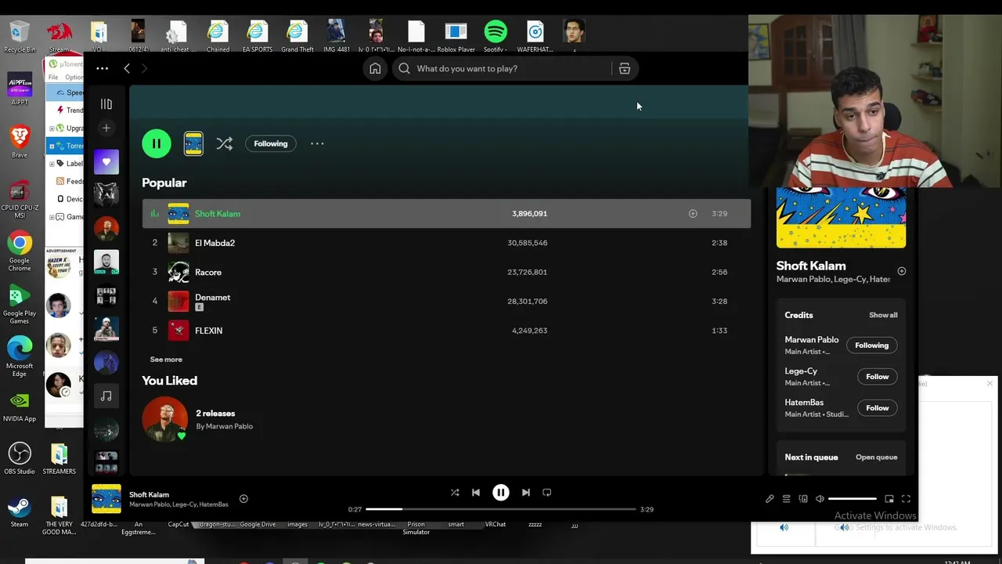Image resolution: width=1002 pixels, height=564 pixels.
Task: Click the search magnifier icon in Spotify
Action: (404, 69)
